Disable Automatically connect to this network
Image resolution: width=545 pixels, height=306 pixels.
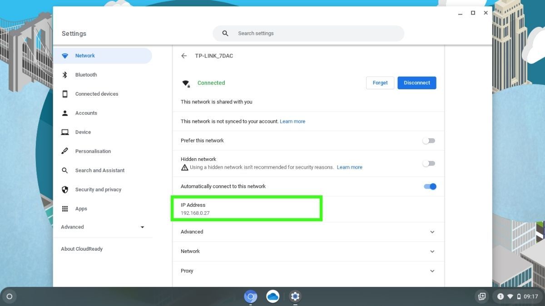(x=430, y=186)
